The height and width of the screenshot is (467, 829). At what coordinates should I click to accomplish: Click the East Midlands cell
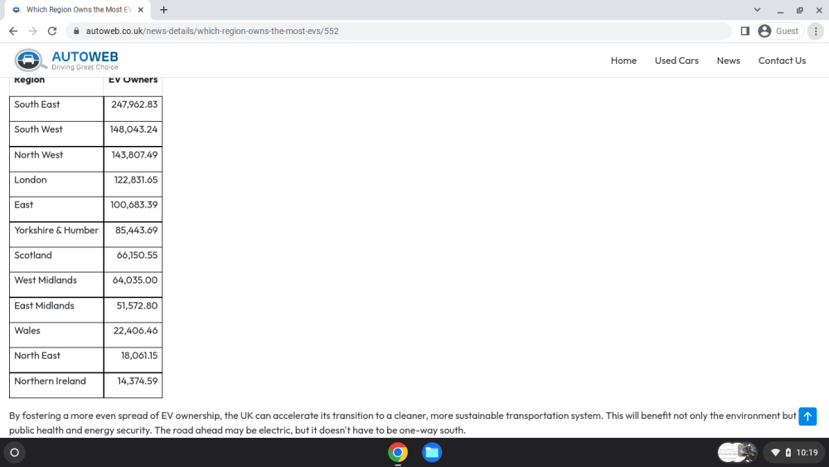tap(56, 310)
